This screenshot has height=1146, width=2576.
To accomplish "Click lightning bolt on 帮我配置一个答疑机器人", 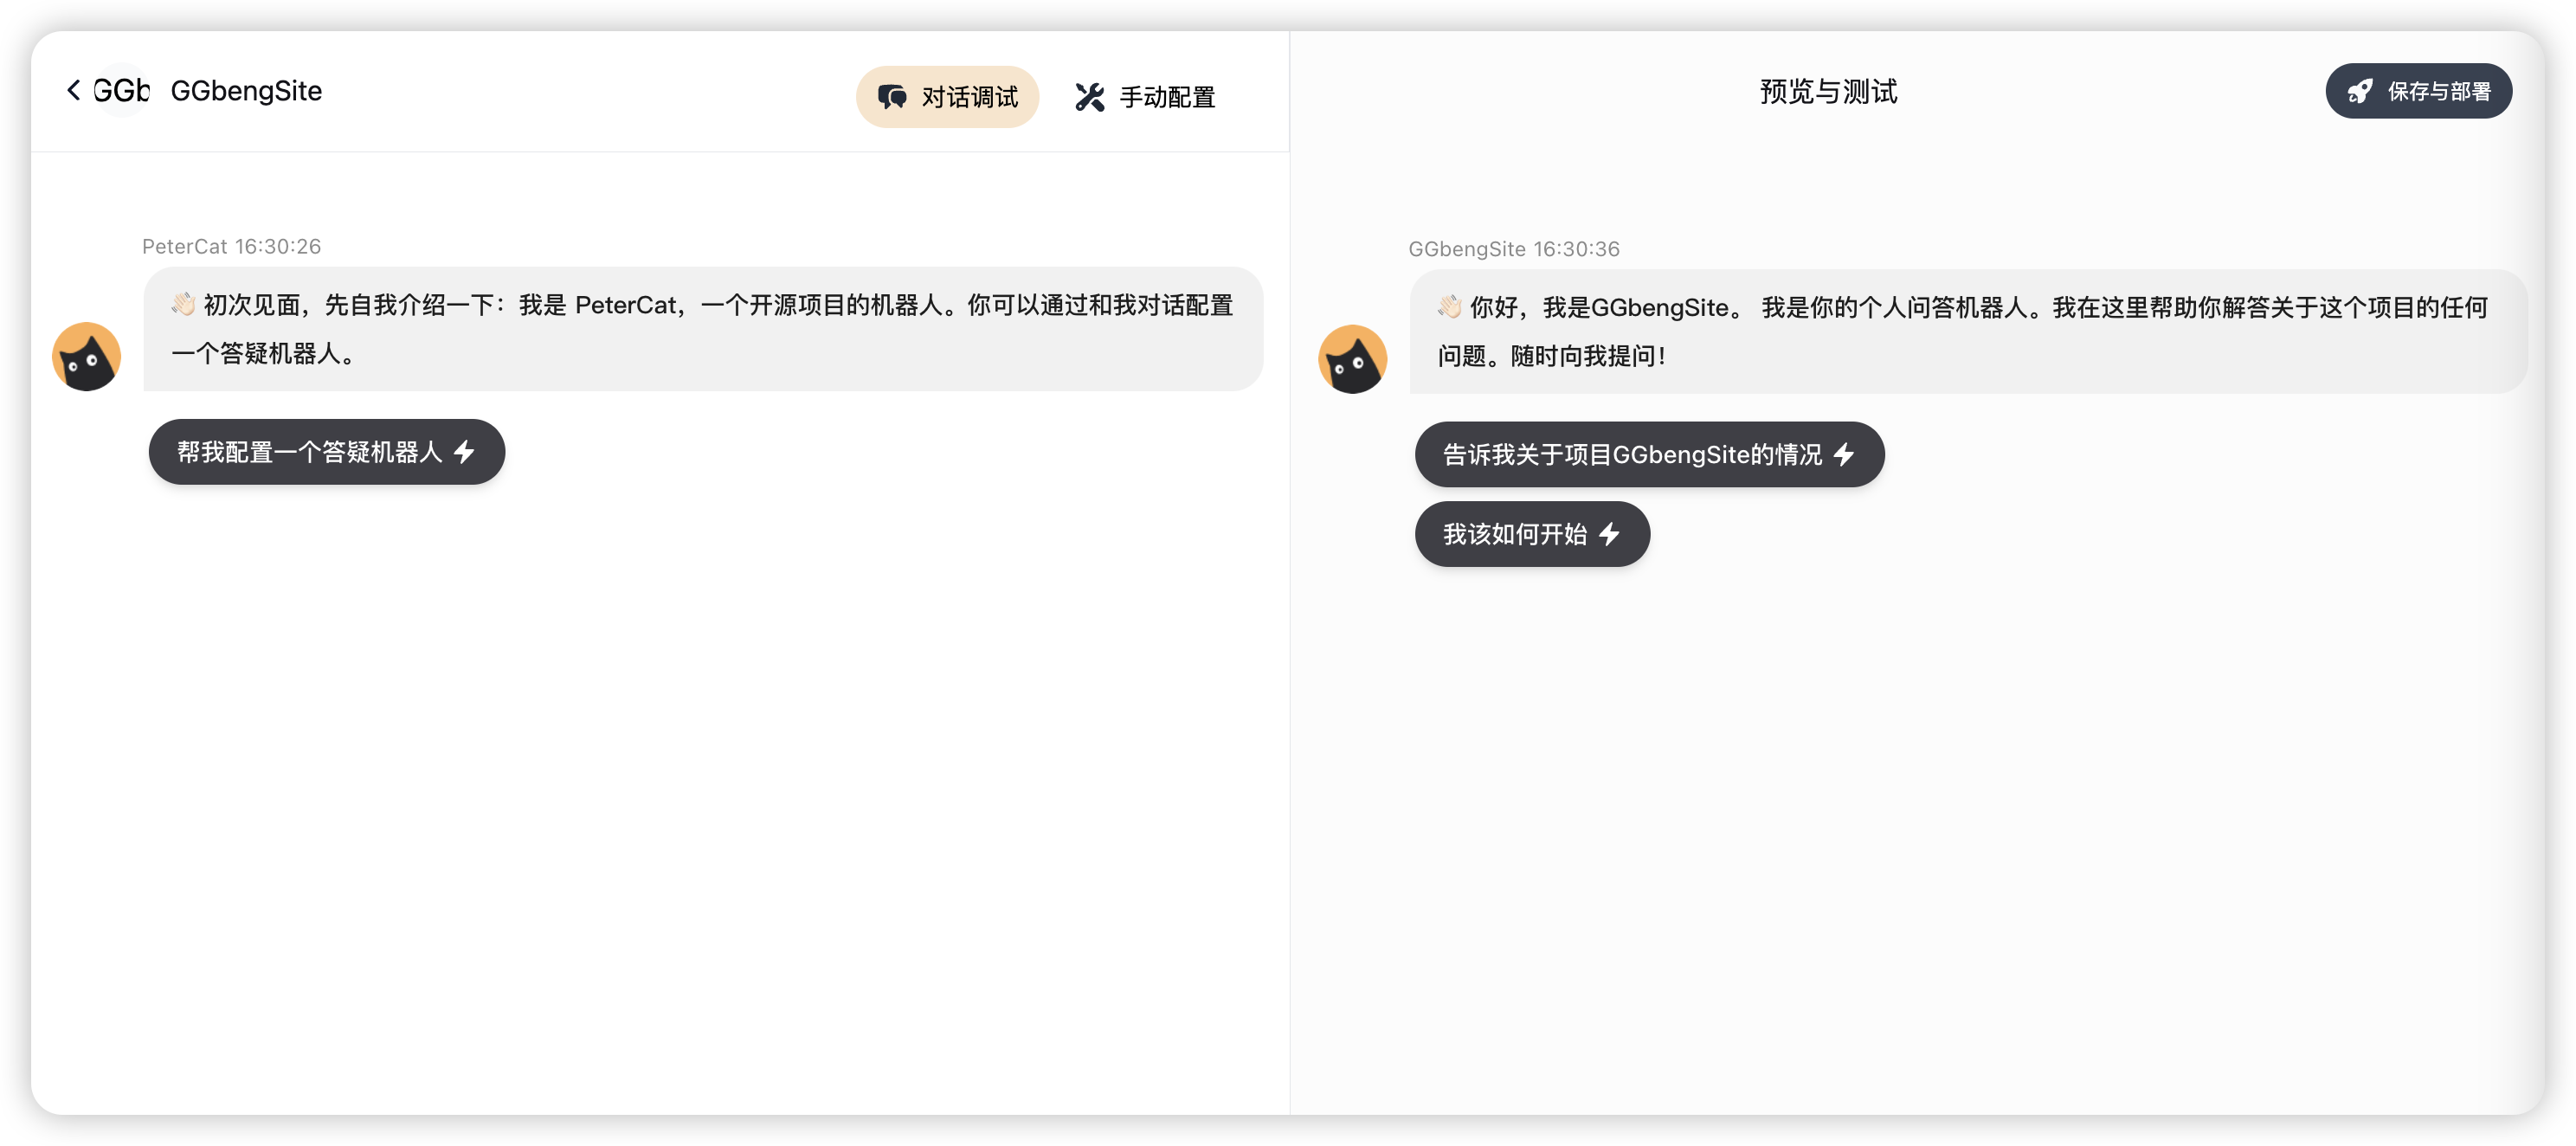I will pos(464,452).
